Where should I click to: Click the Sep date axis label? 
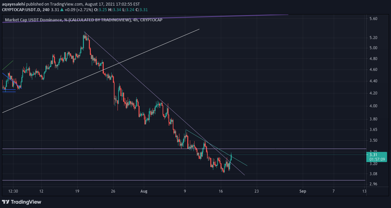coord(303,191)
